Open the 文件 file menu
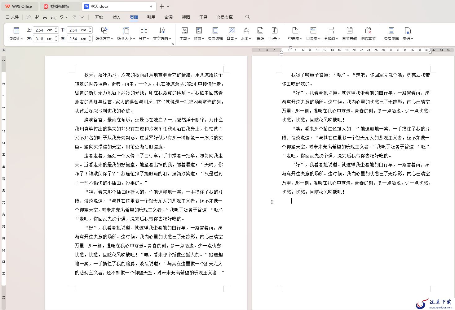The image size is (455, 310). 12,17
